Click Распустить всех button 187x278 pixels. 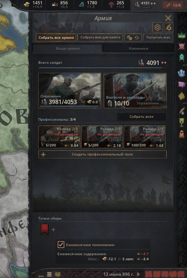click(158, 38)
